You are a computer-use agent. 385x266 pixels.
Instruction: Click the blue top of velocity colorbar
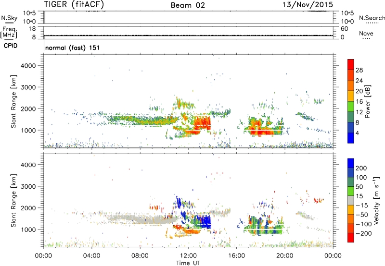[x=351, y=163]
